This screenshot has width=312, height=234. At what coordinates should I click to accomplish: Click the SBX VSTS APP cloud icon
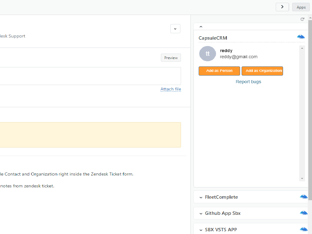click(x=303, y=229)
